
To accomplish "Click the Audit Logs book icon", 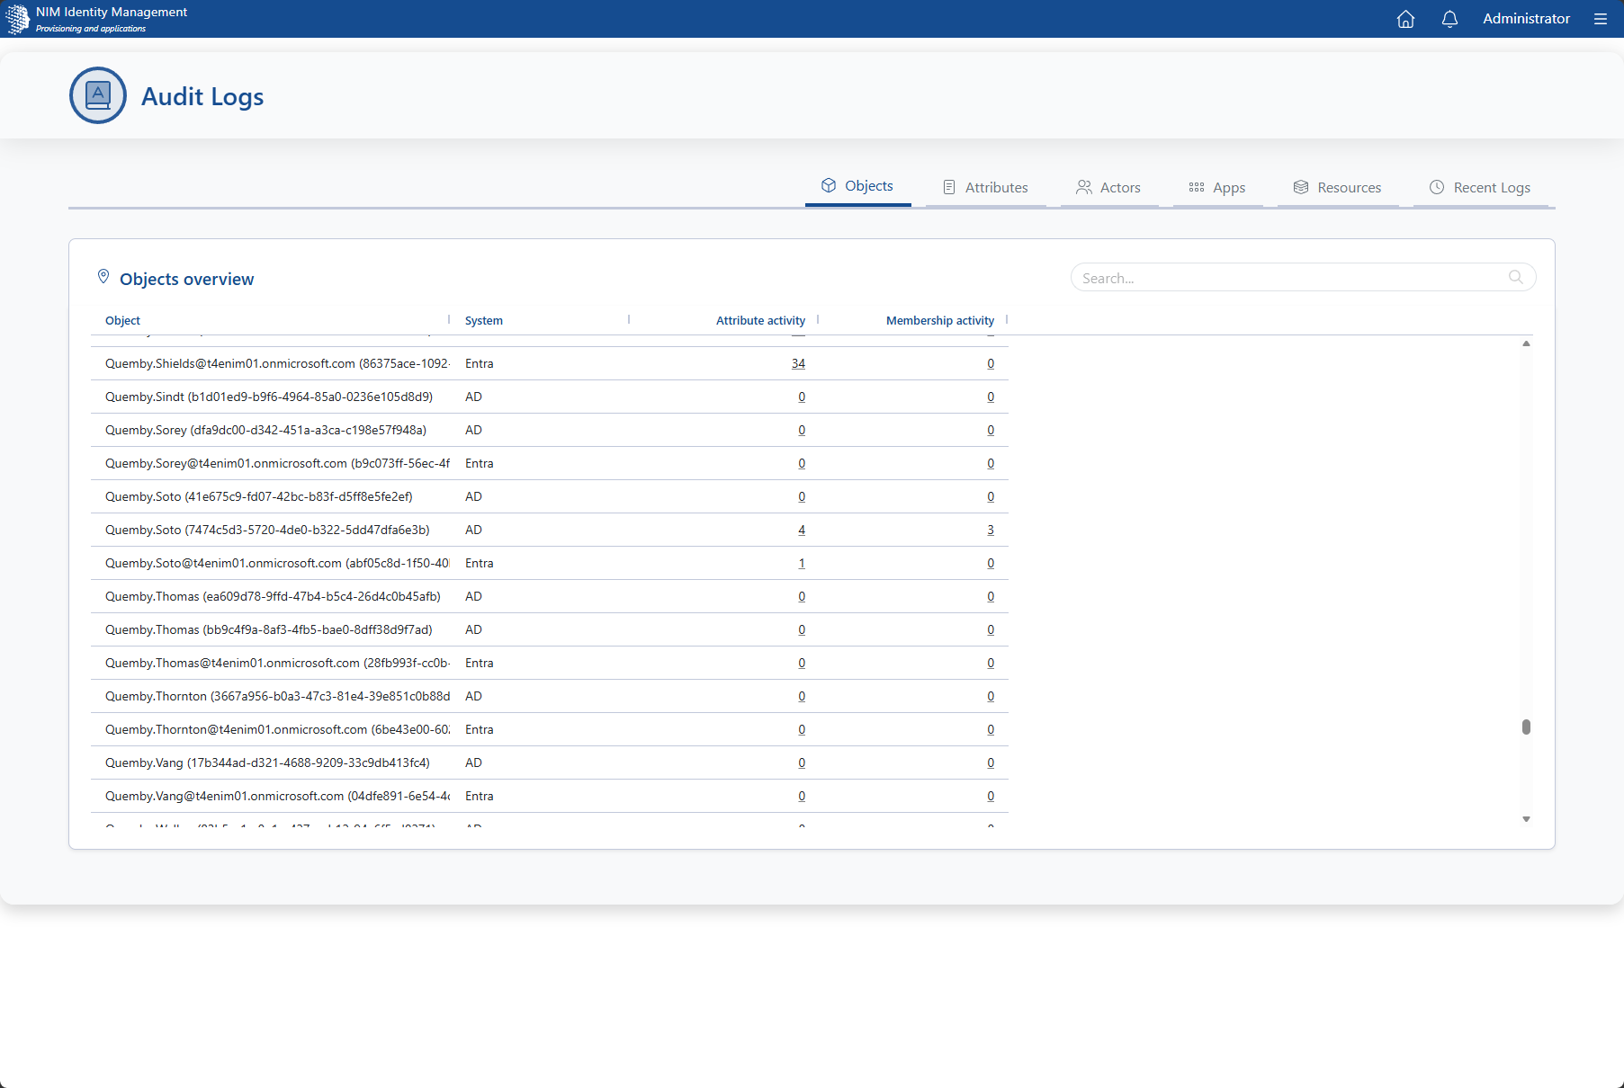I will (x=98, y=95).
